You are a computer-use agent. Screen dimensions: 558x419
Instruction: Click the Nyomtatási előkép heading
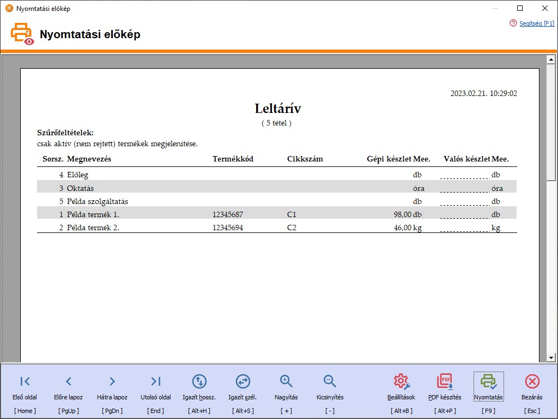(x=90, y=34)
